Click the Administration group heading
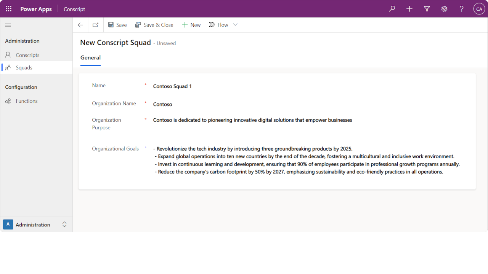This screenshot has width=488, height=274. coord(22,41)
